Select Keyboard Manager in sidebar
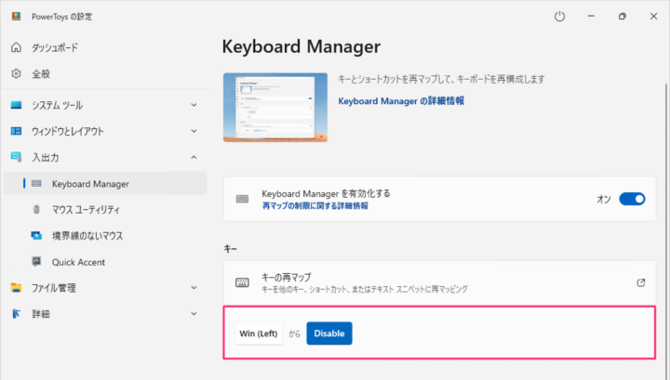Screen dimensions: 670x380 (104, 183)
